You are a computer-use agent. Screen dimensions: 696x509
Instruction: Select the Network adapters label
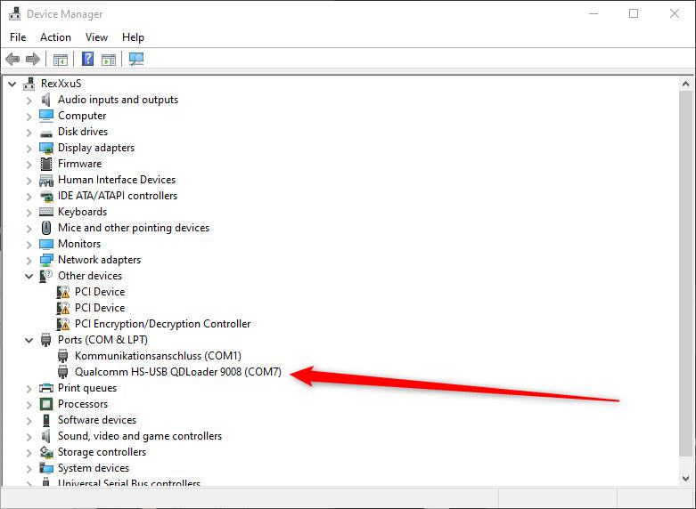point(100,260)
